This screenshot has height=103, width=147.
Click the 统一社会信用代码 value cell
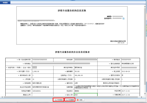(43, 60)
